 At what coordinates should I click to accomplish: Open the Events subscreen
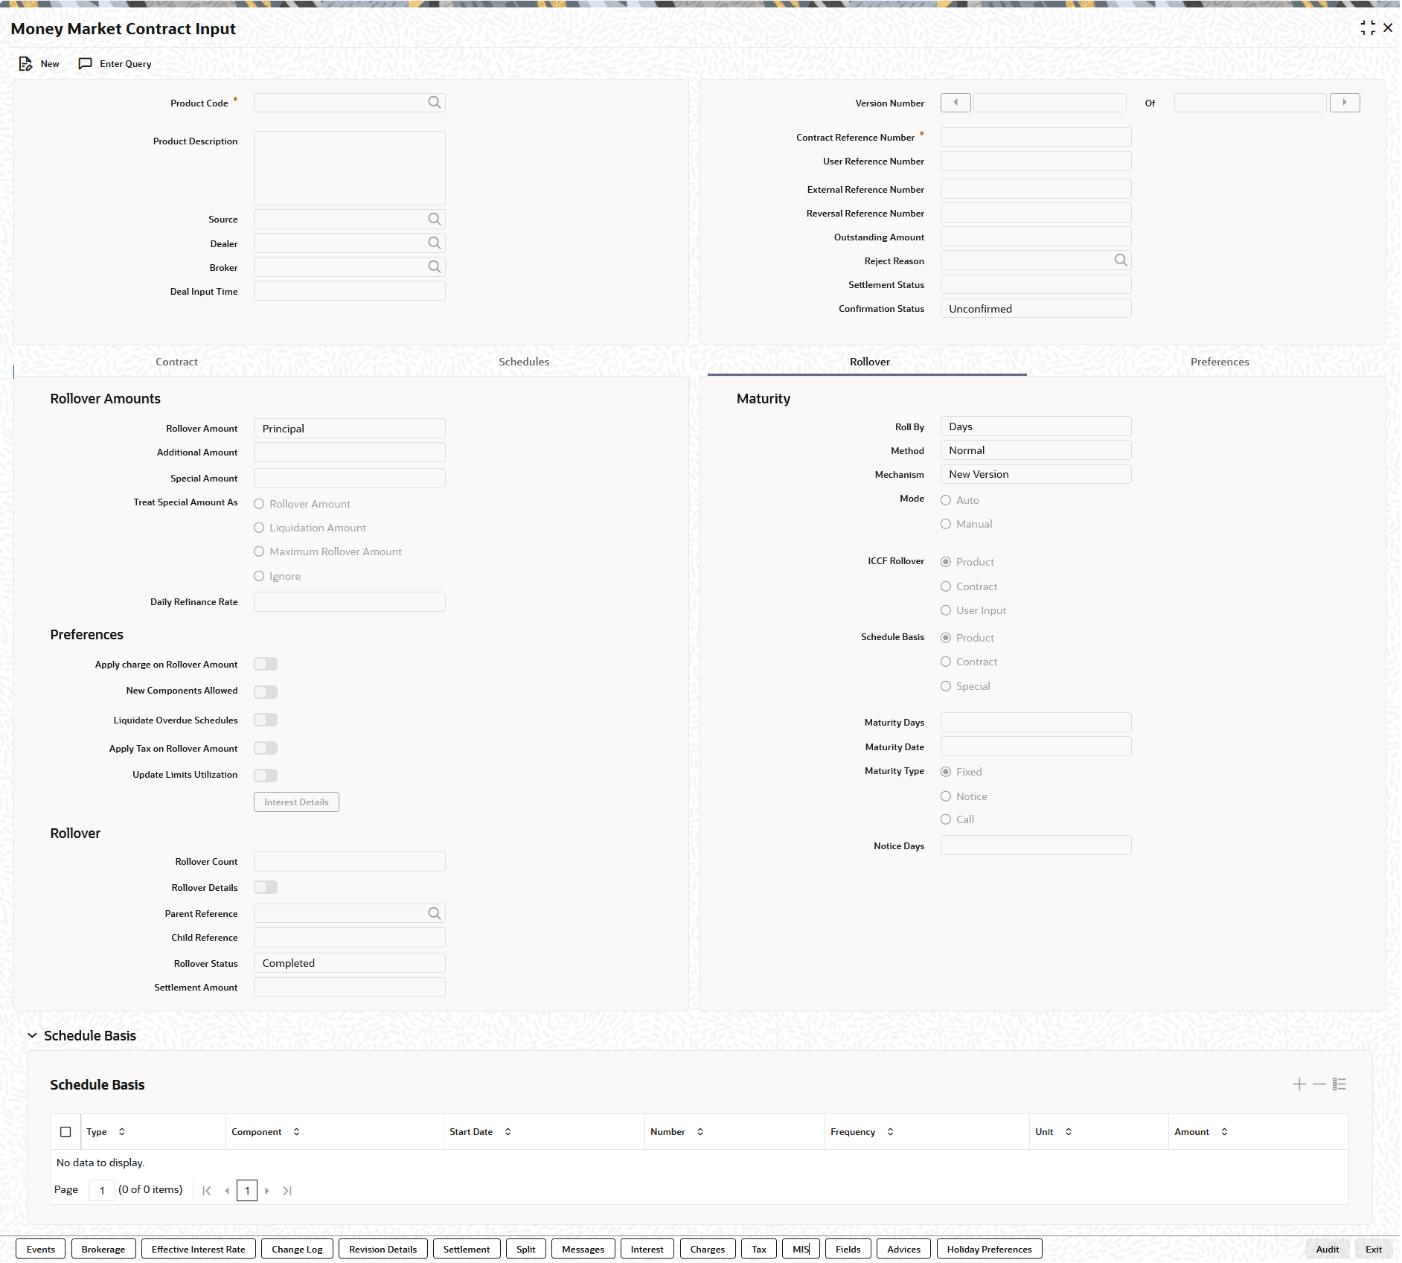41,1249
